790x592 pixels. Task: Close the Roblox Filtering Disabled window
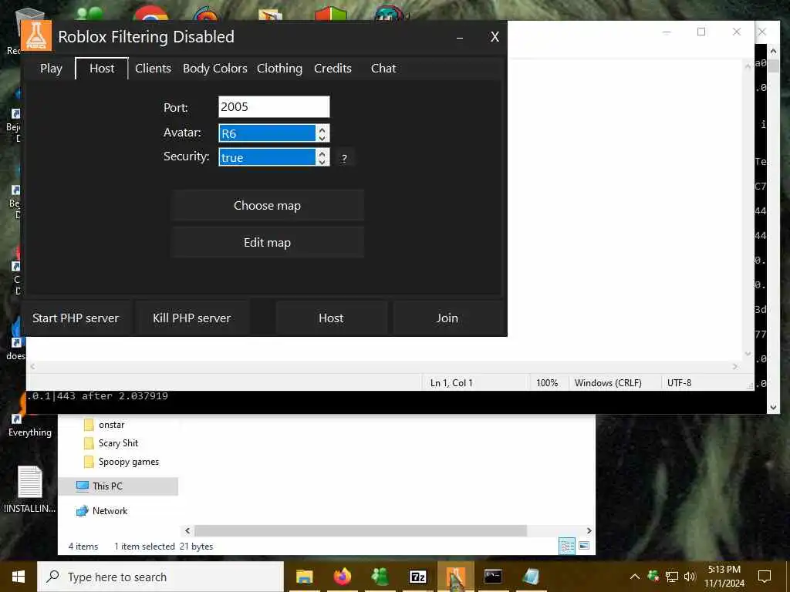(495, 37)
